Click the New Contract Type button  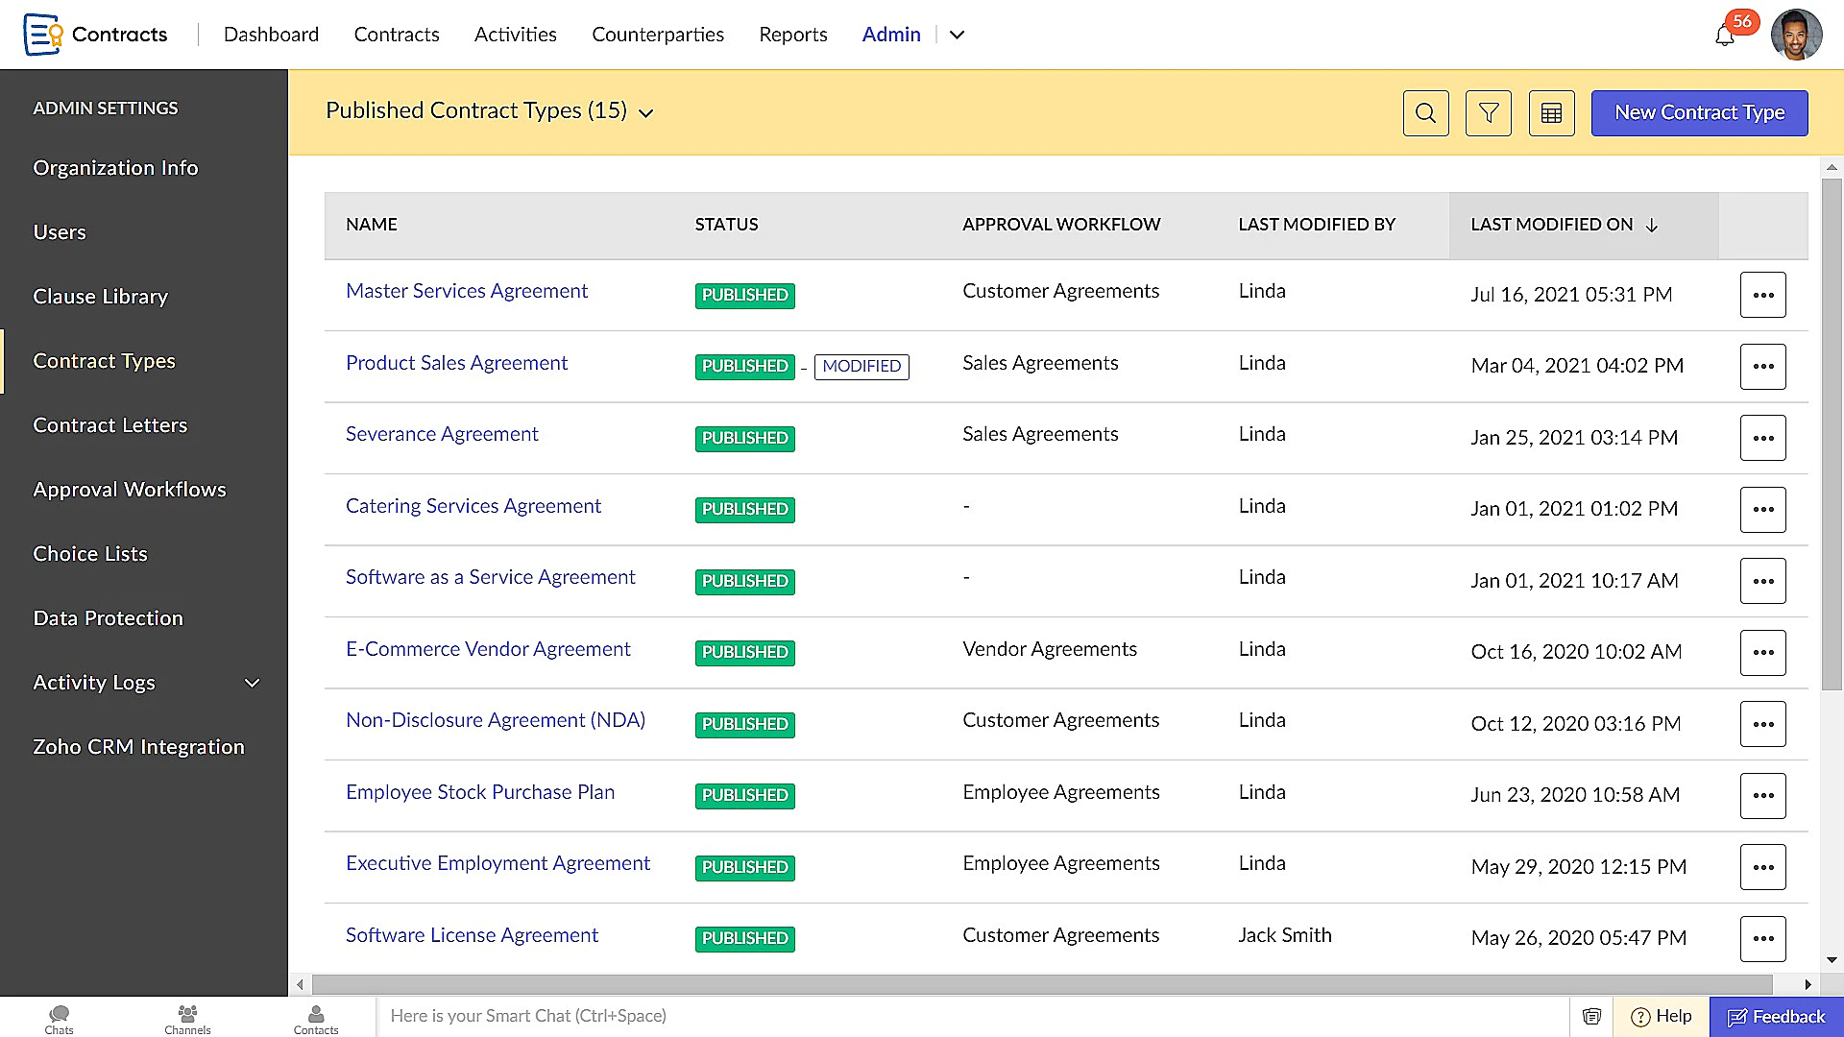pos(1698,112)
